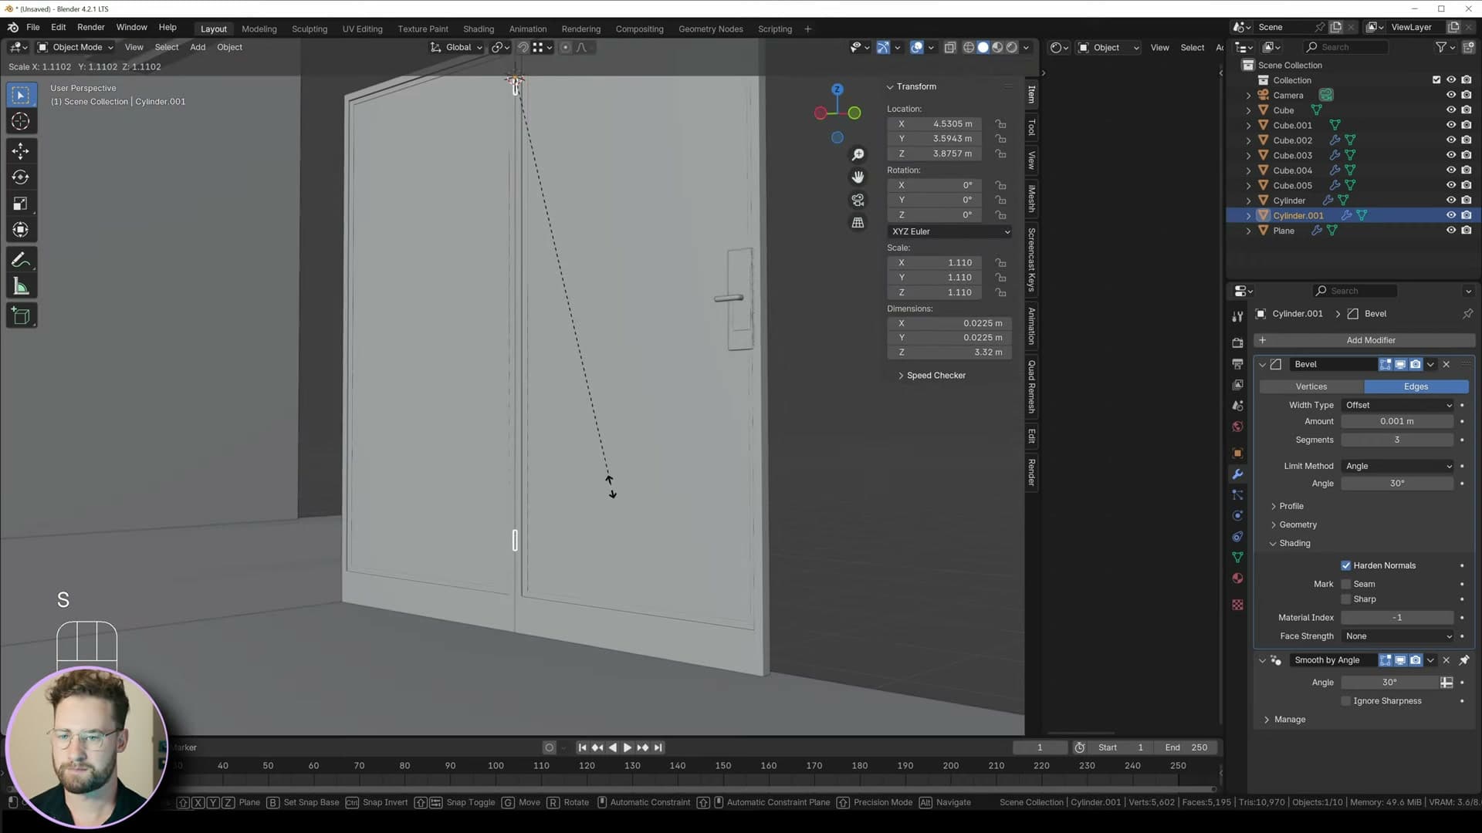Enable the Mark Sharp checkbox
Screen dimensions: 1482x833
[x=1346, y=599]
